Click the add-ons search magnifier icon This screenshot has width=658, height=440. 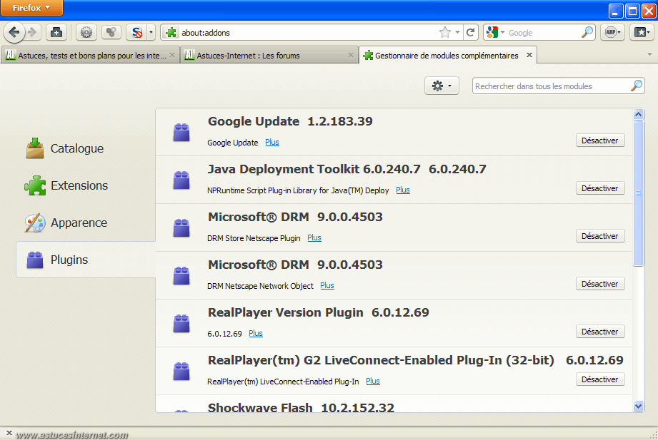point(636,86)
